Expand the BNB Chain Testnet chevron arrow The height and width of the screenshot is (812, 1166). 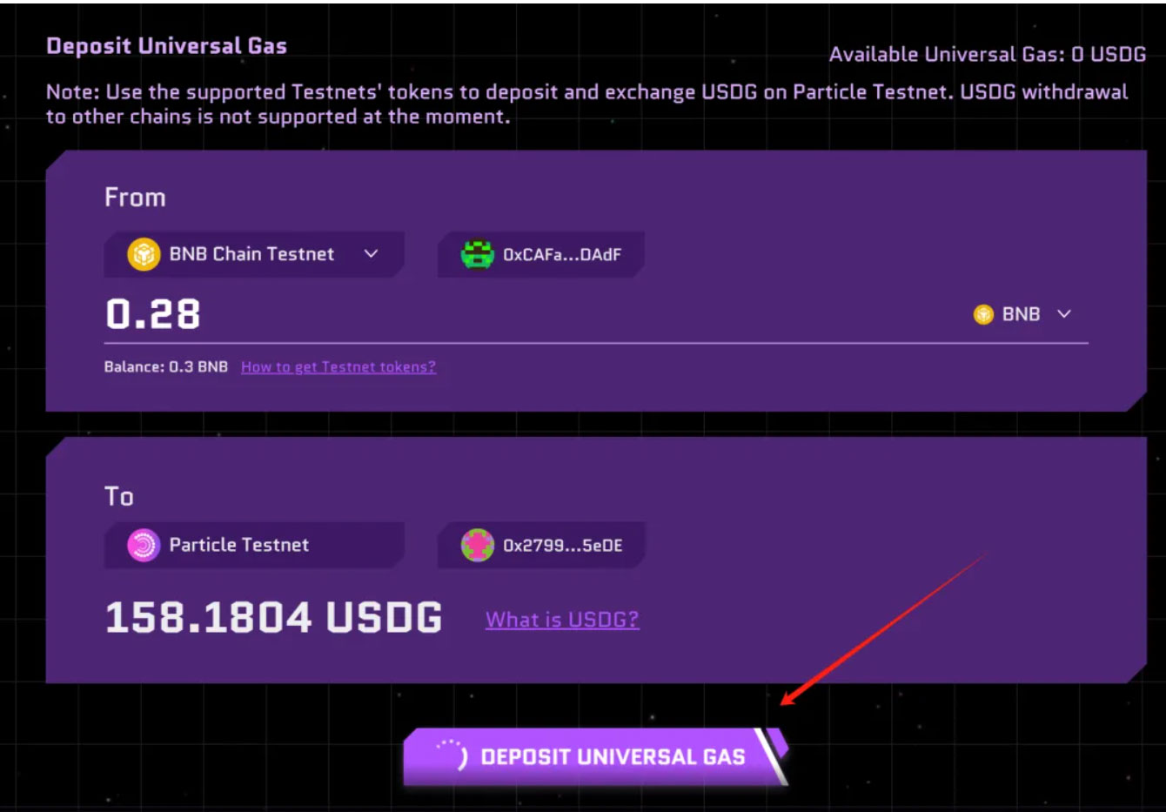pos(371,254)
